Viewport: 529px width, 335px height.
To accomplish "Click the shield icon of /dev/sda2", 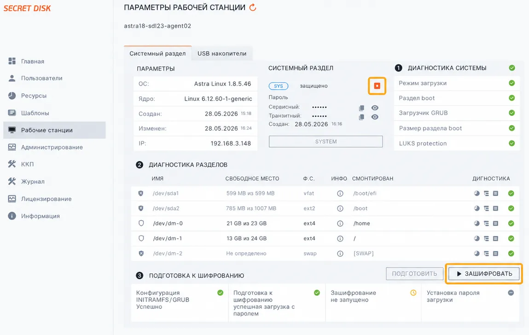I will (x=141, y=208).
